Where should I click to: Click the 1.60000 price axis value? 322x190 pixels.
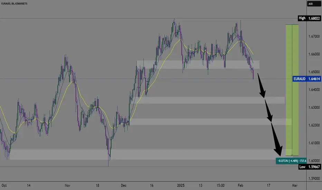tap(314, 161)
